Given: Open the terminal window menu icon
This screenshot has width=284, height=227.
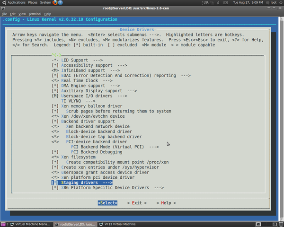Looking at the screenshot, I should coord(3,9).
